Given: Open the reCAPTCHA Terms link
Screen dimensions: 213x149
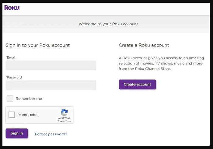Looking at the screenshot, I should tap(68, 121).
